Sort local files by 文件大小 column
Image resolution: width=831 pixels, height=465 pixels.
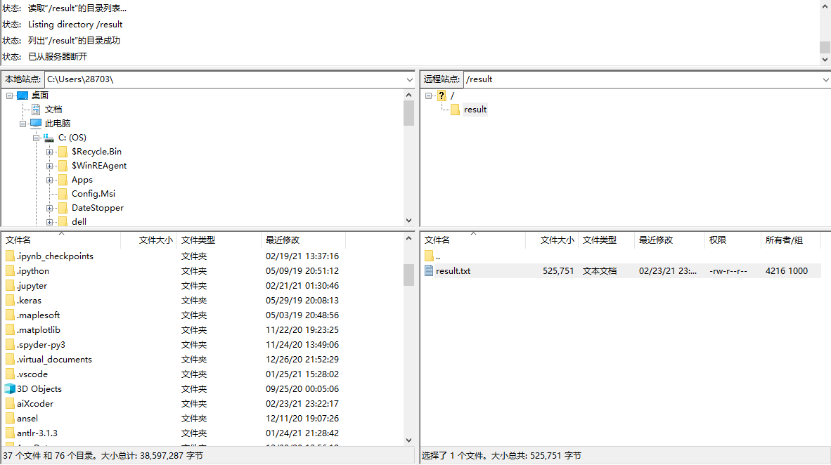pos(149,240)
